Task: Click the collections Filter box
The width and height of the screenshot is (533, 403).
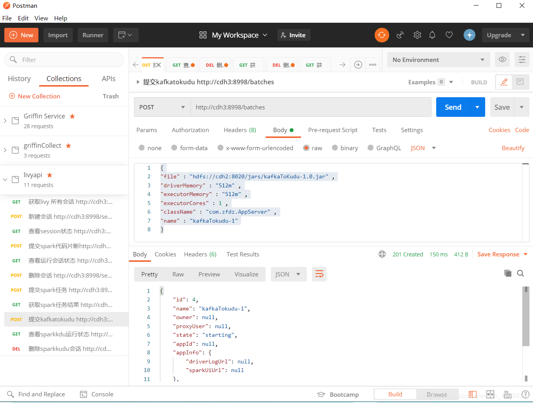Action: point(64,60)
